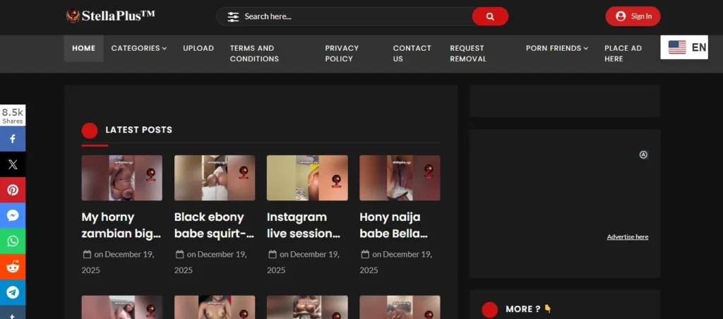Screen dimensions: 723x319
Task: Send via the Messenger share icon
Action: (x=13, y=215)
